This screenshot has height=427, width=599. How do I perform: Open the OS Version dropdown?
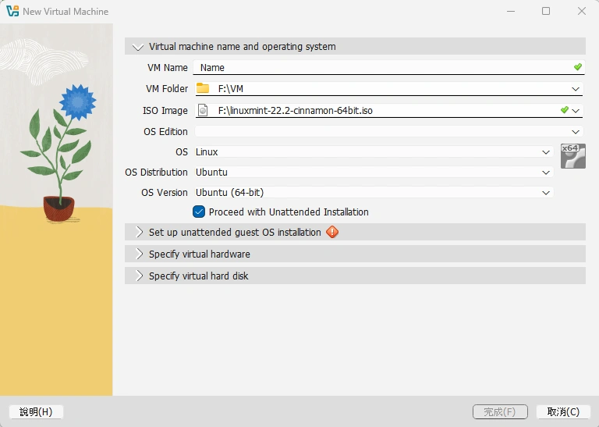(546, 193)
